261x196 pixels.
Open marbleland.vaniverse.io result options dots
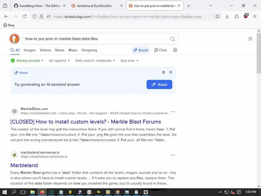(173, 155)
